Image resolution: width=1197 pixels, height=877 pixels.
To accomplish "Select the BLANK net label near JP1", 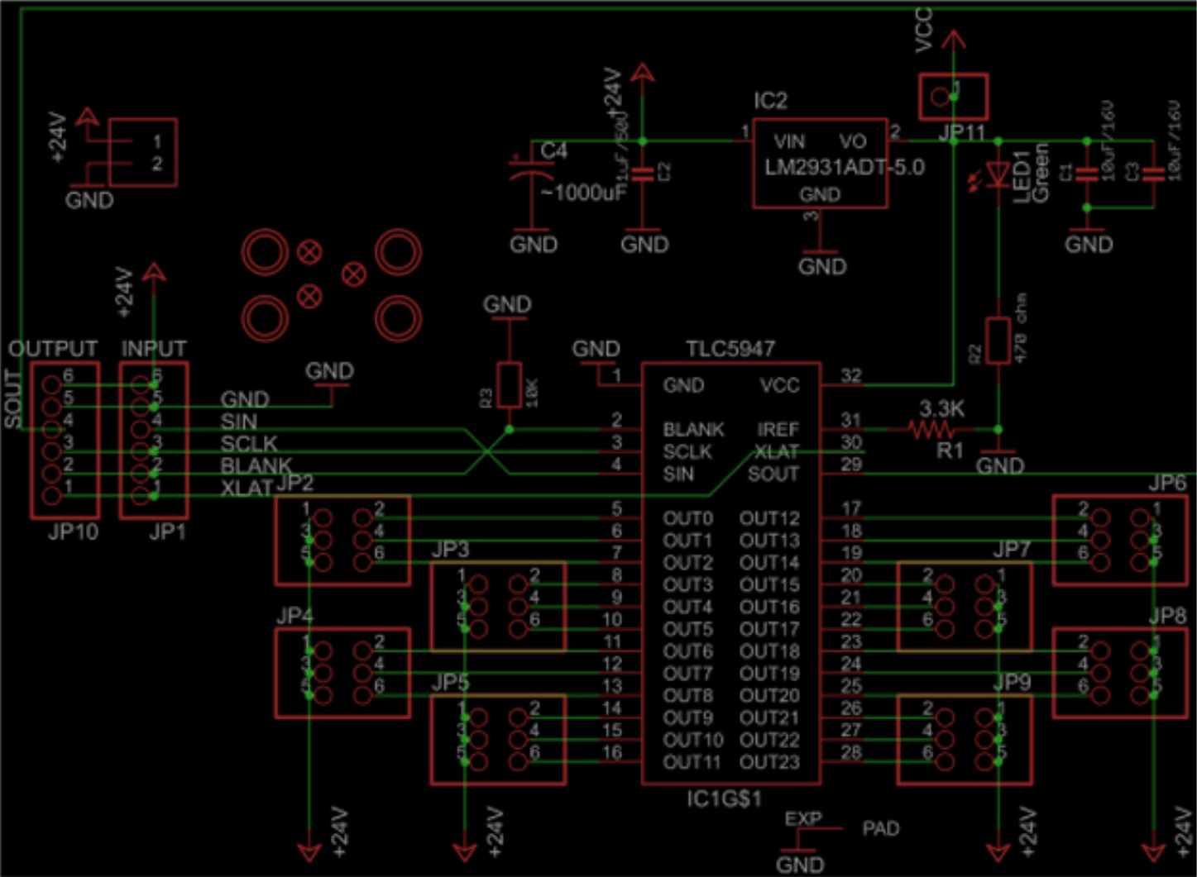I will click(x=256, y=466).
